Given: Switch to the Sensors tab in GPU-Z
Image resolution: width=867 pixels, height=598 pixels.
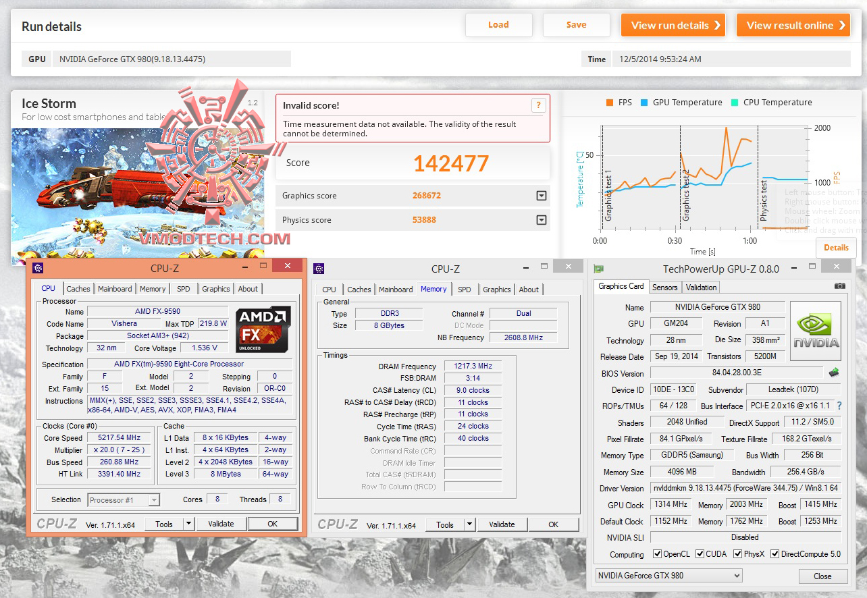Looking at the screenshot, I should pos(664,287).
